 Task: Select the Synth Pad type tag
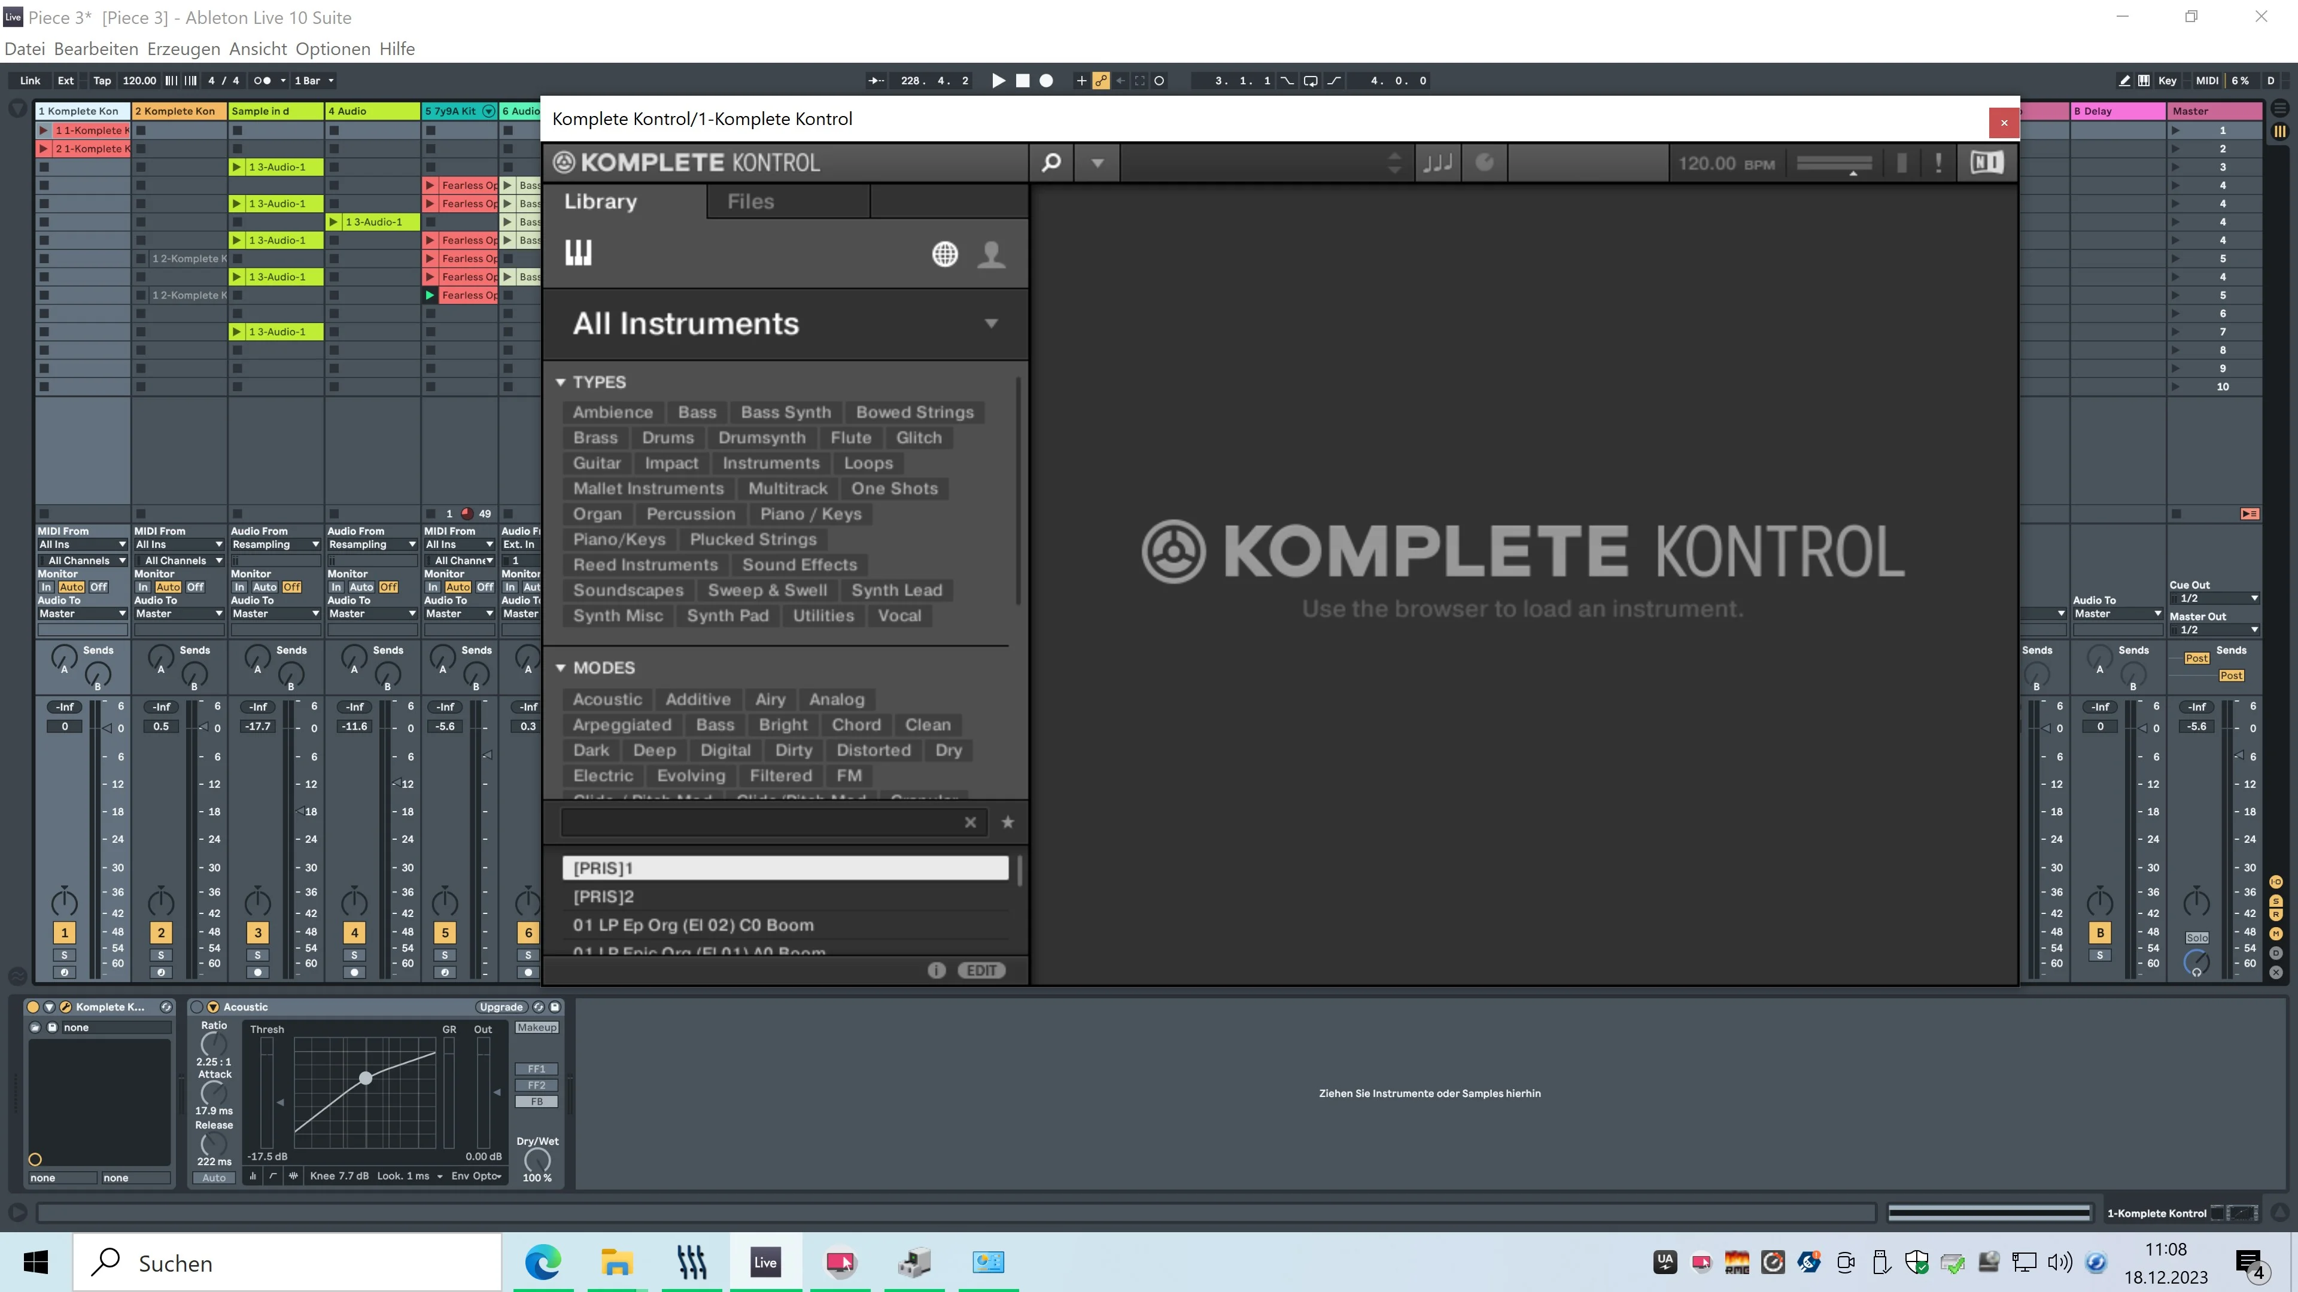tap(727, 615)
